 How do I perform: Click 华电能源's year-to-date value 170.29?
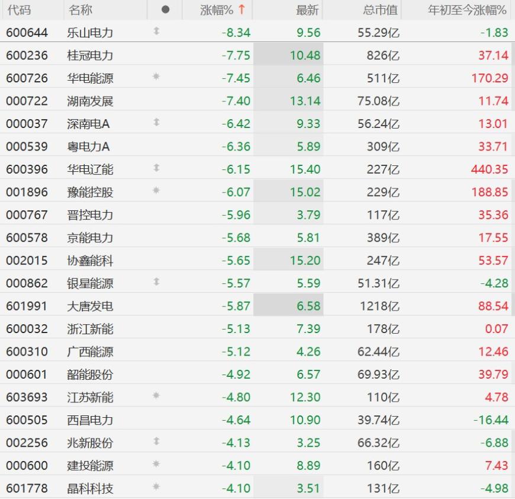pos(490,78)
